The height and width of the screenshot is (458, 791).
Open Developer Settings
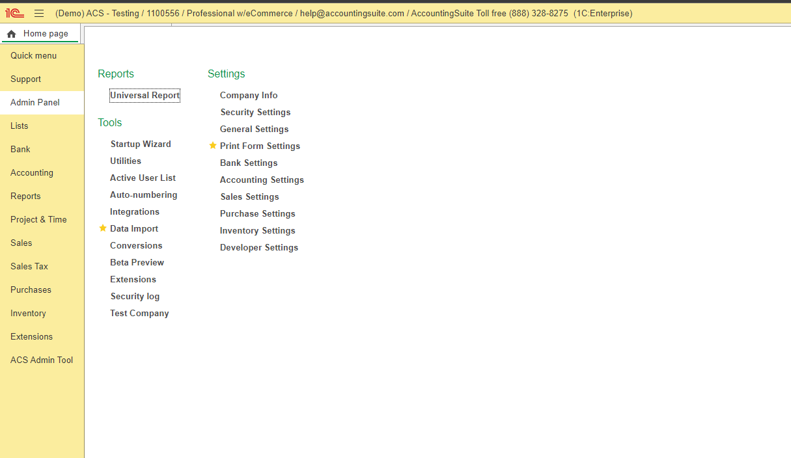259,248
